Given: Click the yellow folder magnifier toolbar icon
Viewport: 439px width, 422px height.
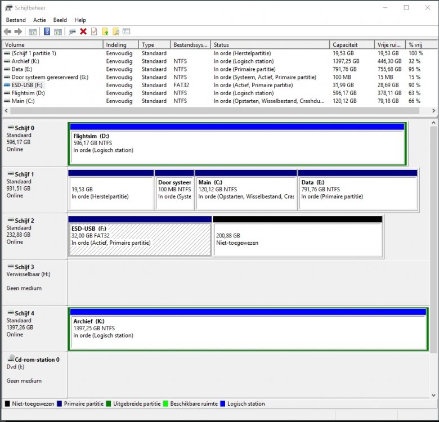Looking at the screenshot, I should coord(115,32).
